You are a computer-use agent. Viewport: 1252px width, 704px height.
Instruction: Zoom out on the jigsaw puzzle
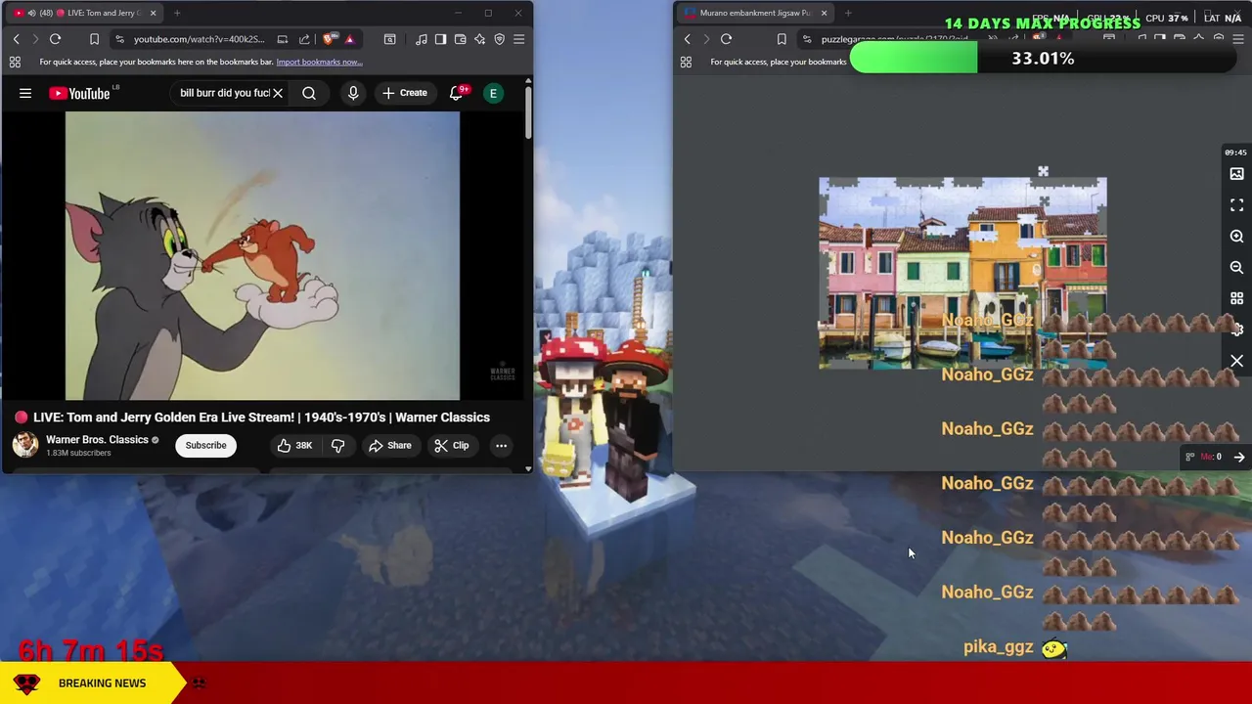[x=1236, y=268]
